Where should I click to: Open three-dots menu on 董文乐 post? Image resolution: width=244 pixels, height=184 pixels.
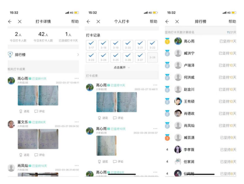click(76, 122)
